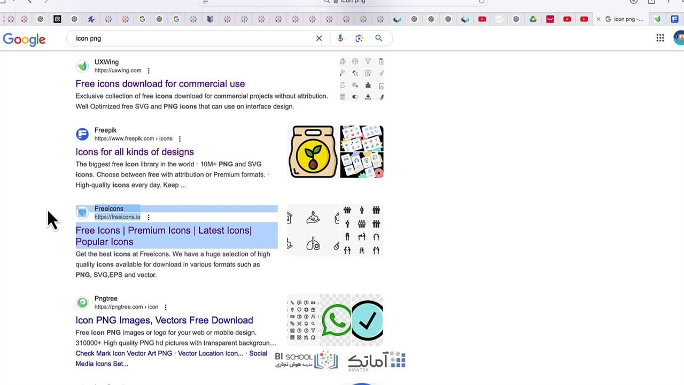
Task: Switch to the Google Drive tab
Action: click(x=533, y=19)
